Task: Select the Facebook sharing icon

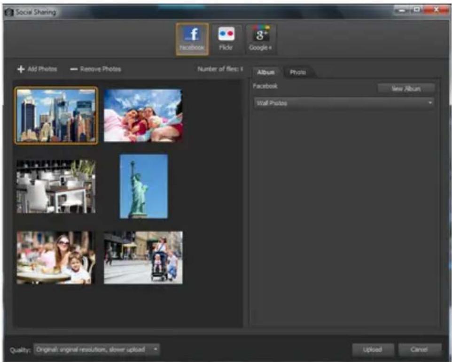Action: tap(192, 39)
